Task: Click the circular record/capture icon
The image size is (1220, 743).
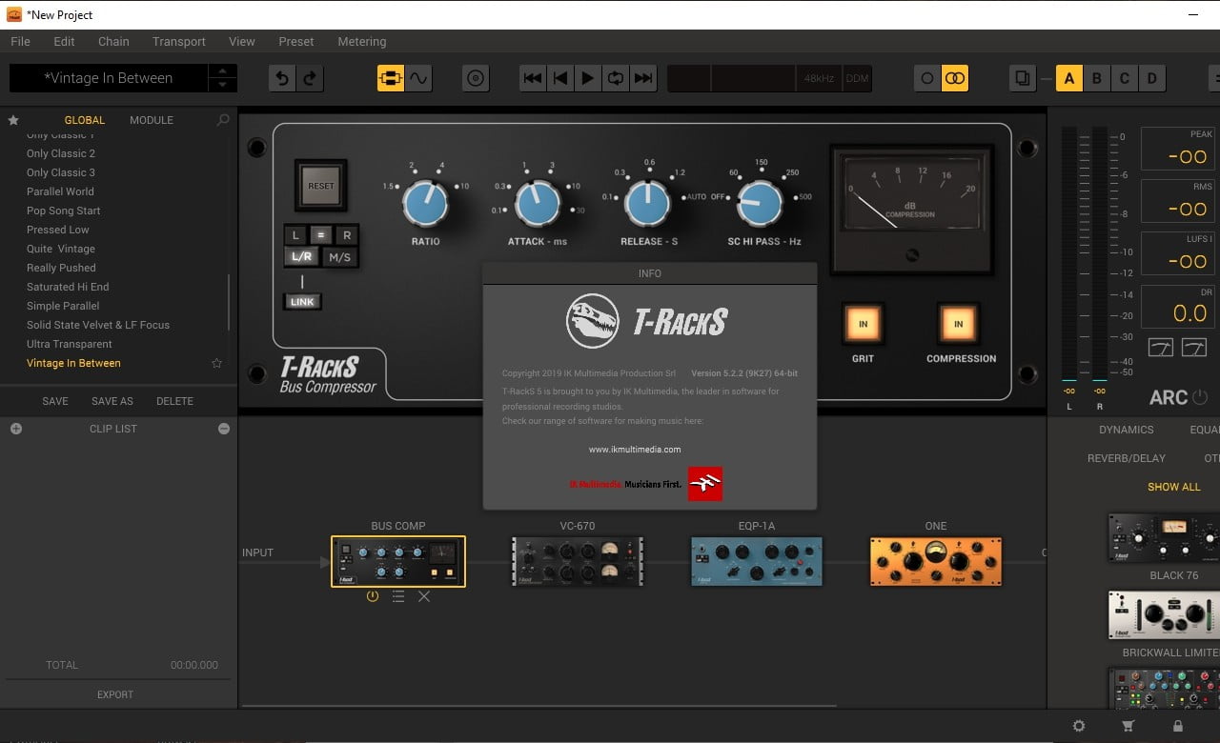Action: (476, 78)
